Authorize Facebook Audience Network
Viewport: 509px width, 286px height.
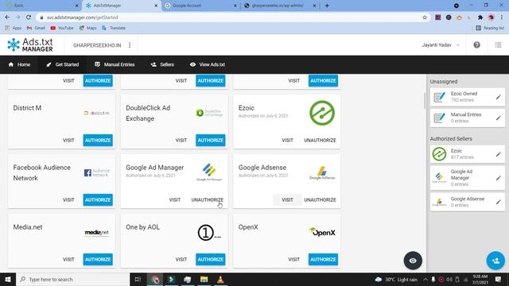coord(98,199)
